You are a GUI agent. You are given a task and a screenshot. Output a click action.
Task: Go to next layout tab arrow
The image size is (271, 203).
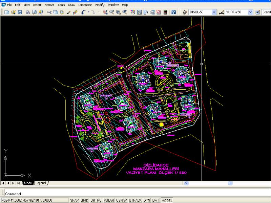click(13, 183)
